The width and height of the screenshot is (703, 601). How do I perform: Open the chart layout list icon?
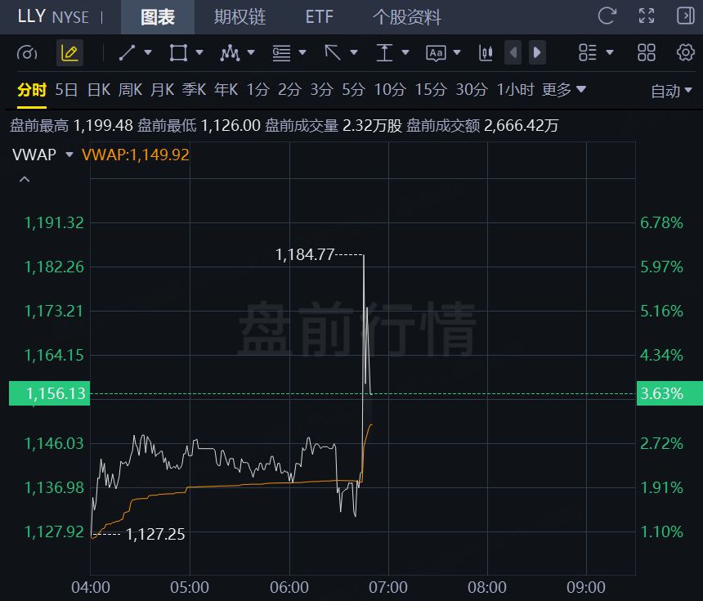click(x=588, y=53)
